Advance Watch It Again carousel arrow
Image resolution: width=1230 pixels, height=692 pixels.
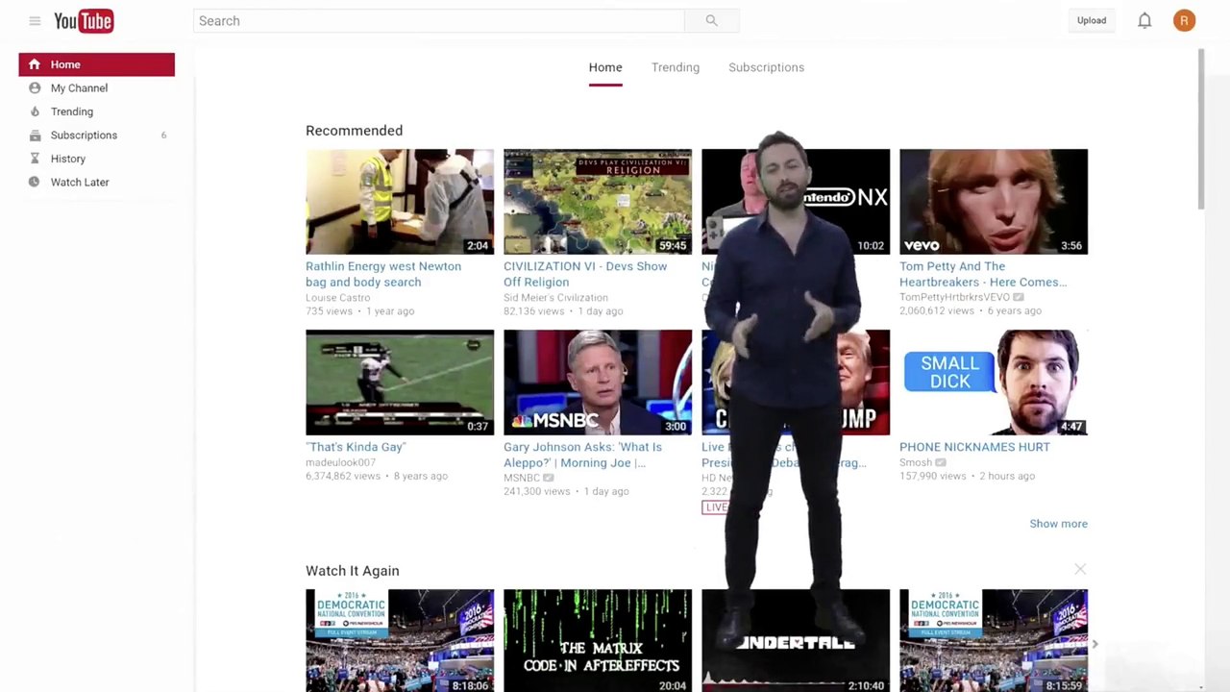click(1095, 644)
